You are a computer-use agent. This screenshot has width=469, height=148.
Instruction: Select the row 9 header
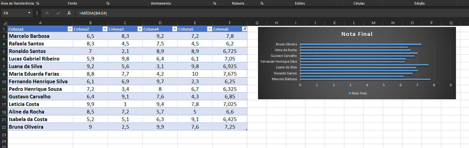click(4, 74)
